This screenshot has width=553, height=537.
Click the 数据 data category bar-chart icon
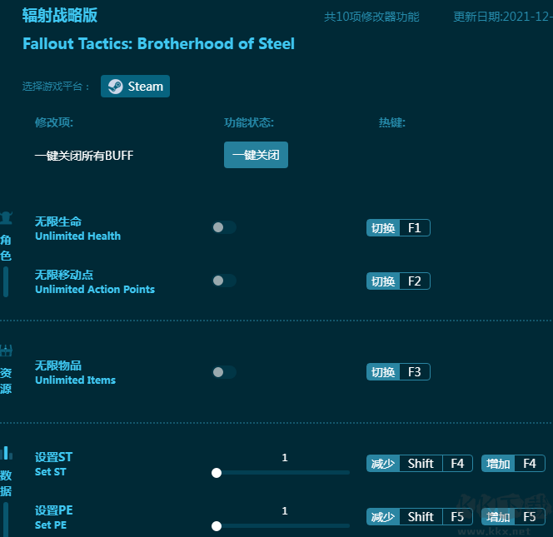[x=6, y=453]
